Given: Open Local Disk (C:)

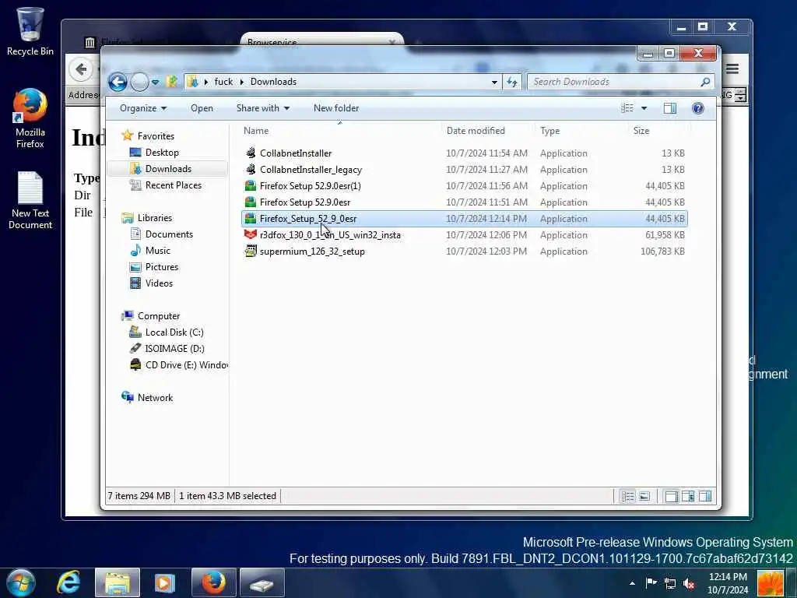Looking at the screenshot, I should pyautogui.click(x=174, y=332).
